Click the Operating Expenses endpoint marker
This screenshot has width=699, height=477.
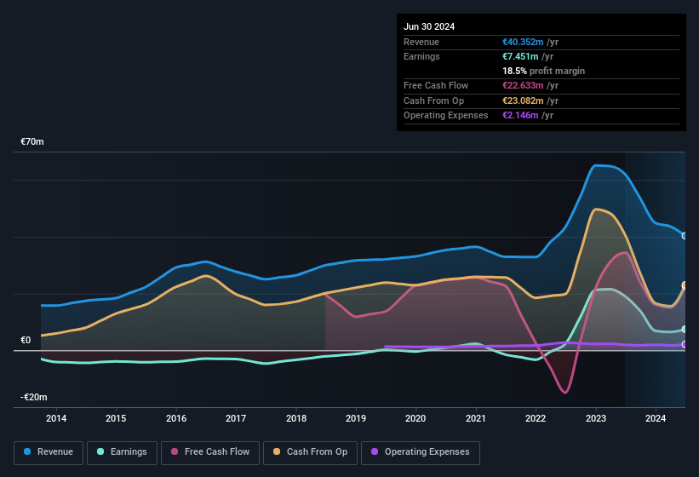685,345
